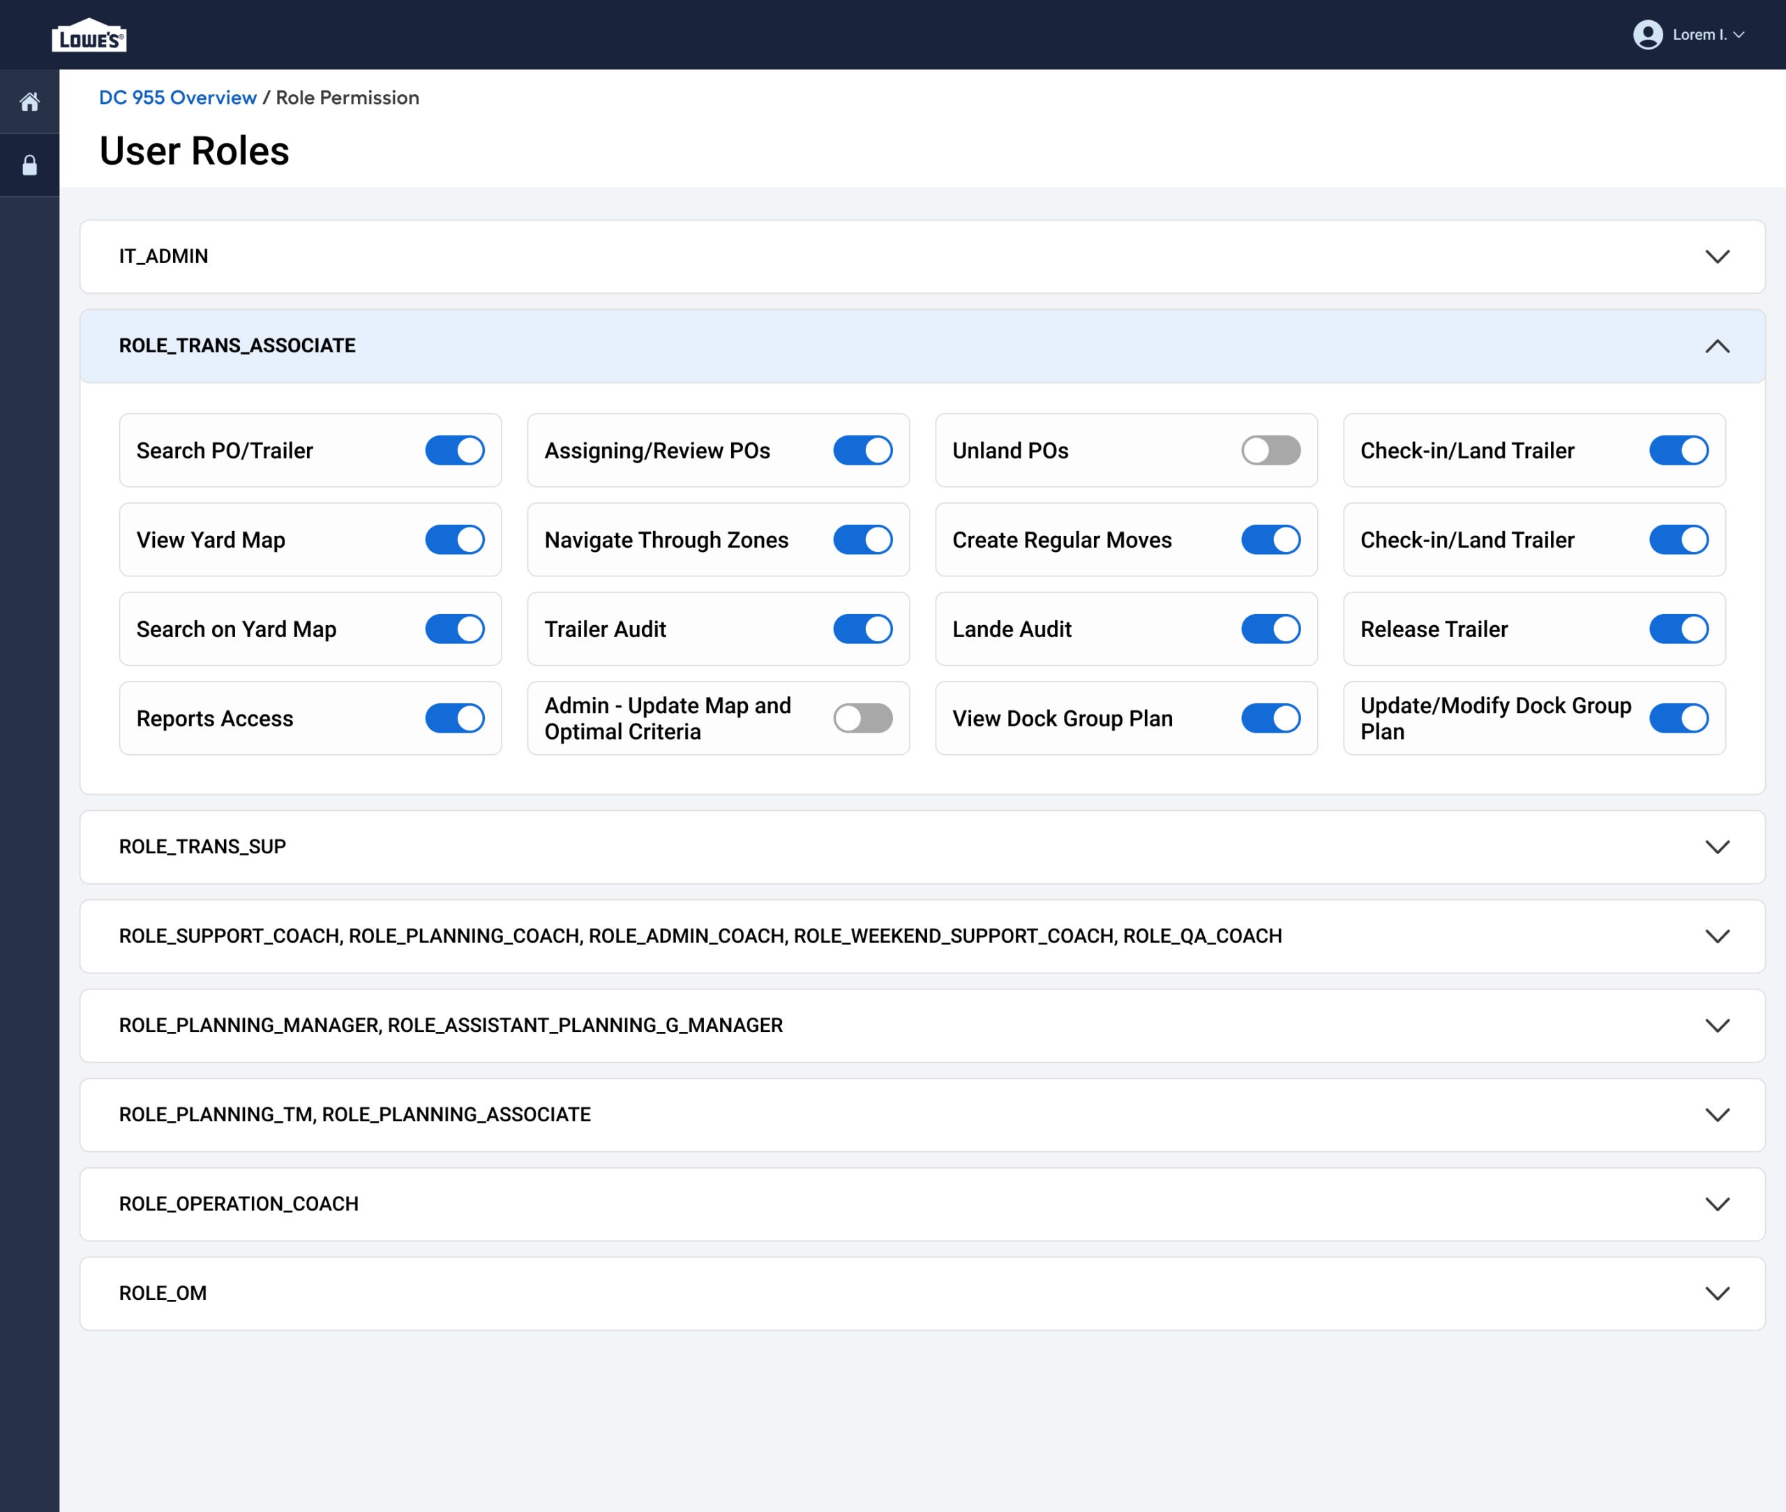The width and height of the screenshot is (1786, 1512).
Task: Disable View Yard Map access
Action: [x=455, y=539]
